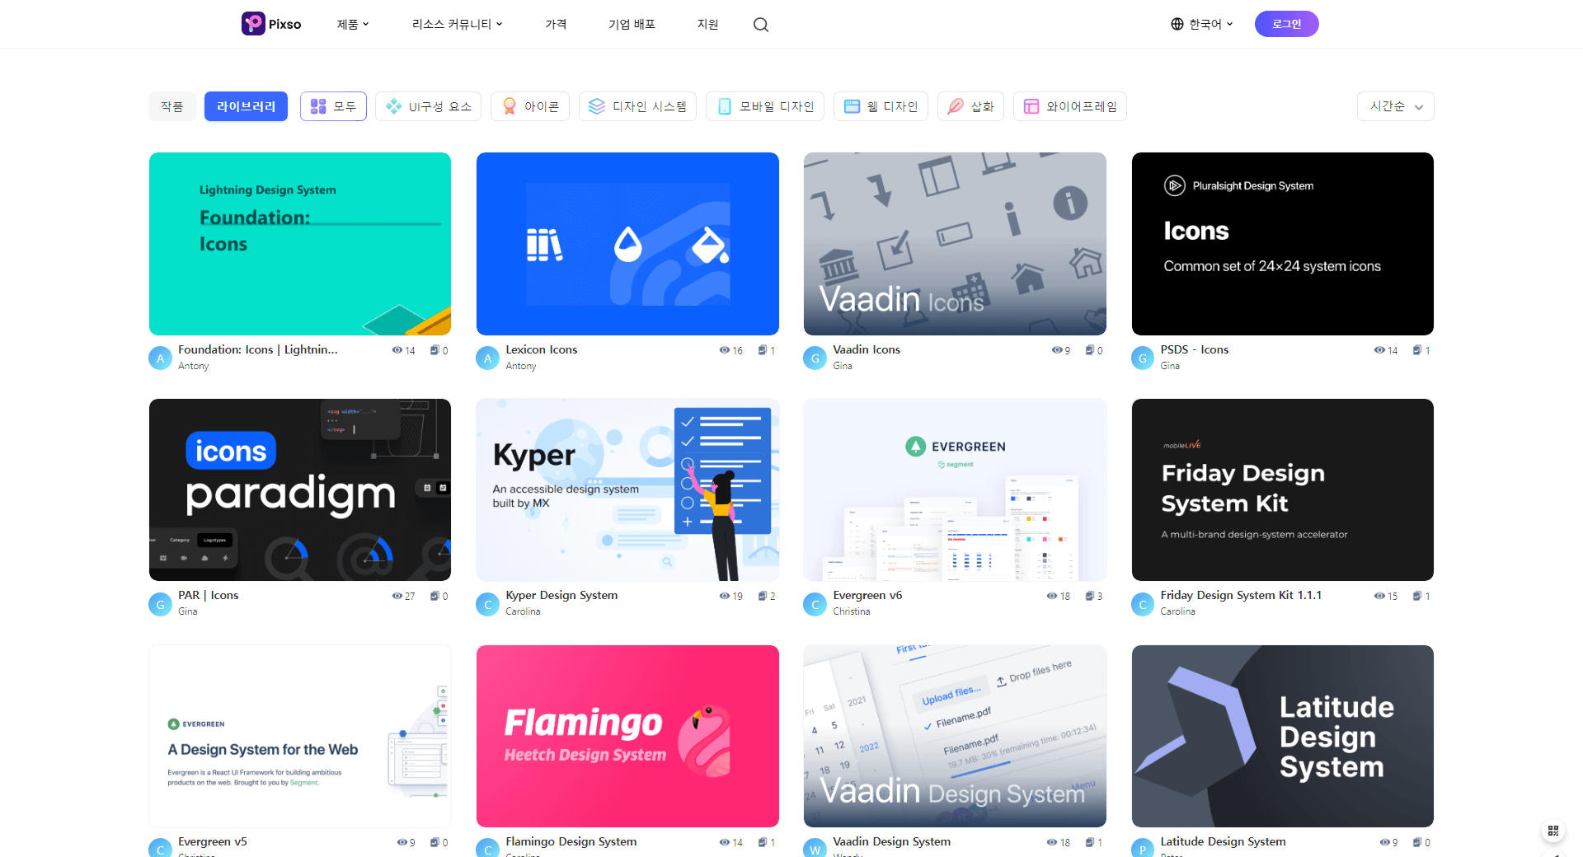Click the 로그인 login button
The width and height of the screenshot is (1583, 857).
tap(1286, 24)
